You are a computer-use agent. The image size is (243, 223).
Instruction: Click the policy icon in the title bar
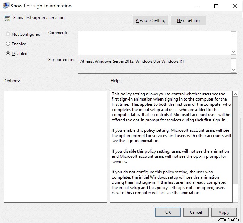(x=6, y=6)
